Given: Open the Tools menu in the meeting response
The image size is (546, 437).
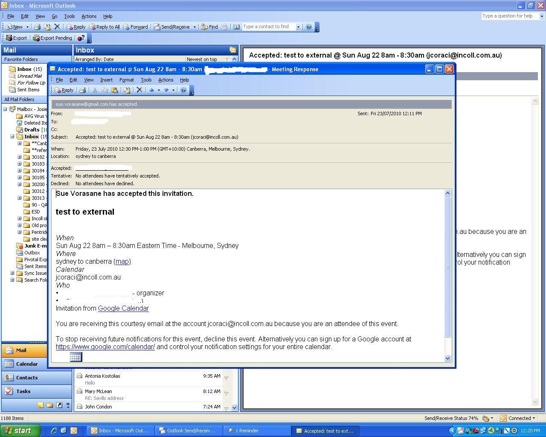Looking at the screenshot, I should (146, 80).
